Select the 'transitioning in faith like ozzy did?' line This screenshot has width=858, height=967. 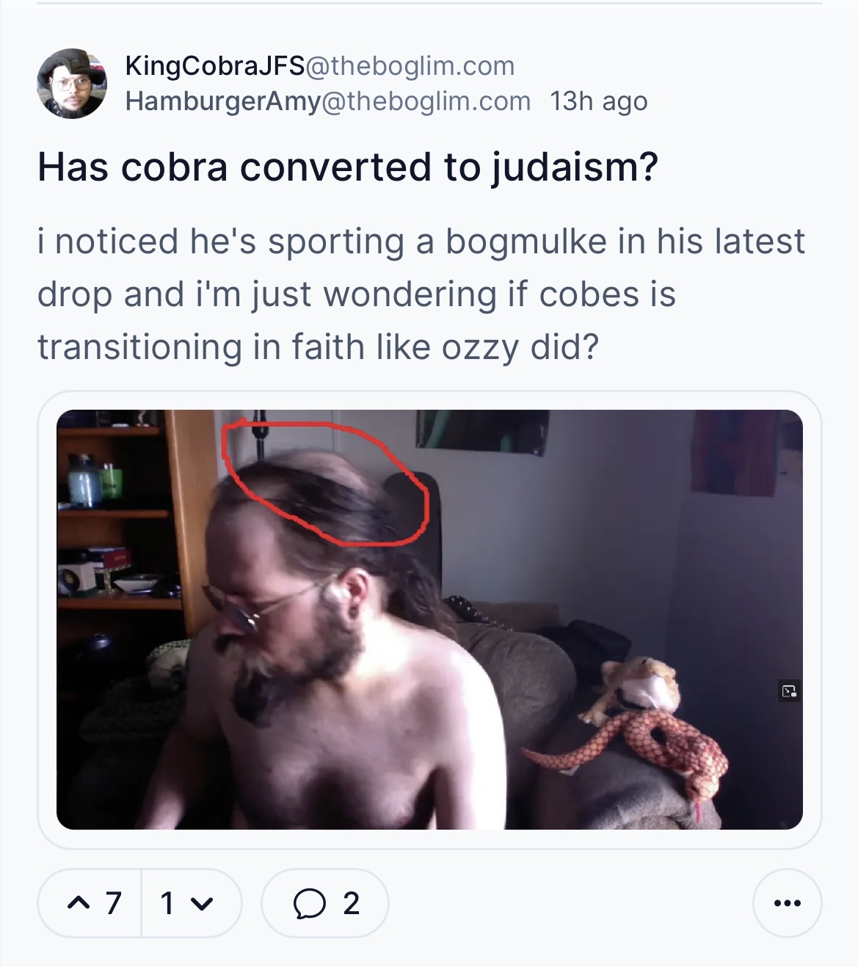coord(319,347)
